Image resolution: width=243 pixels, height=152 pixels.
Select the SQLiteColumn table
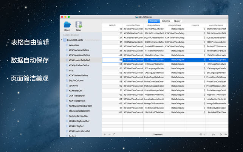tap(76, 81)
